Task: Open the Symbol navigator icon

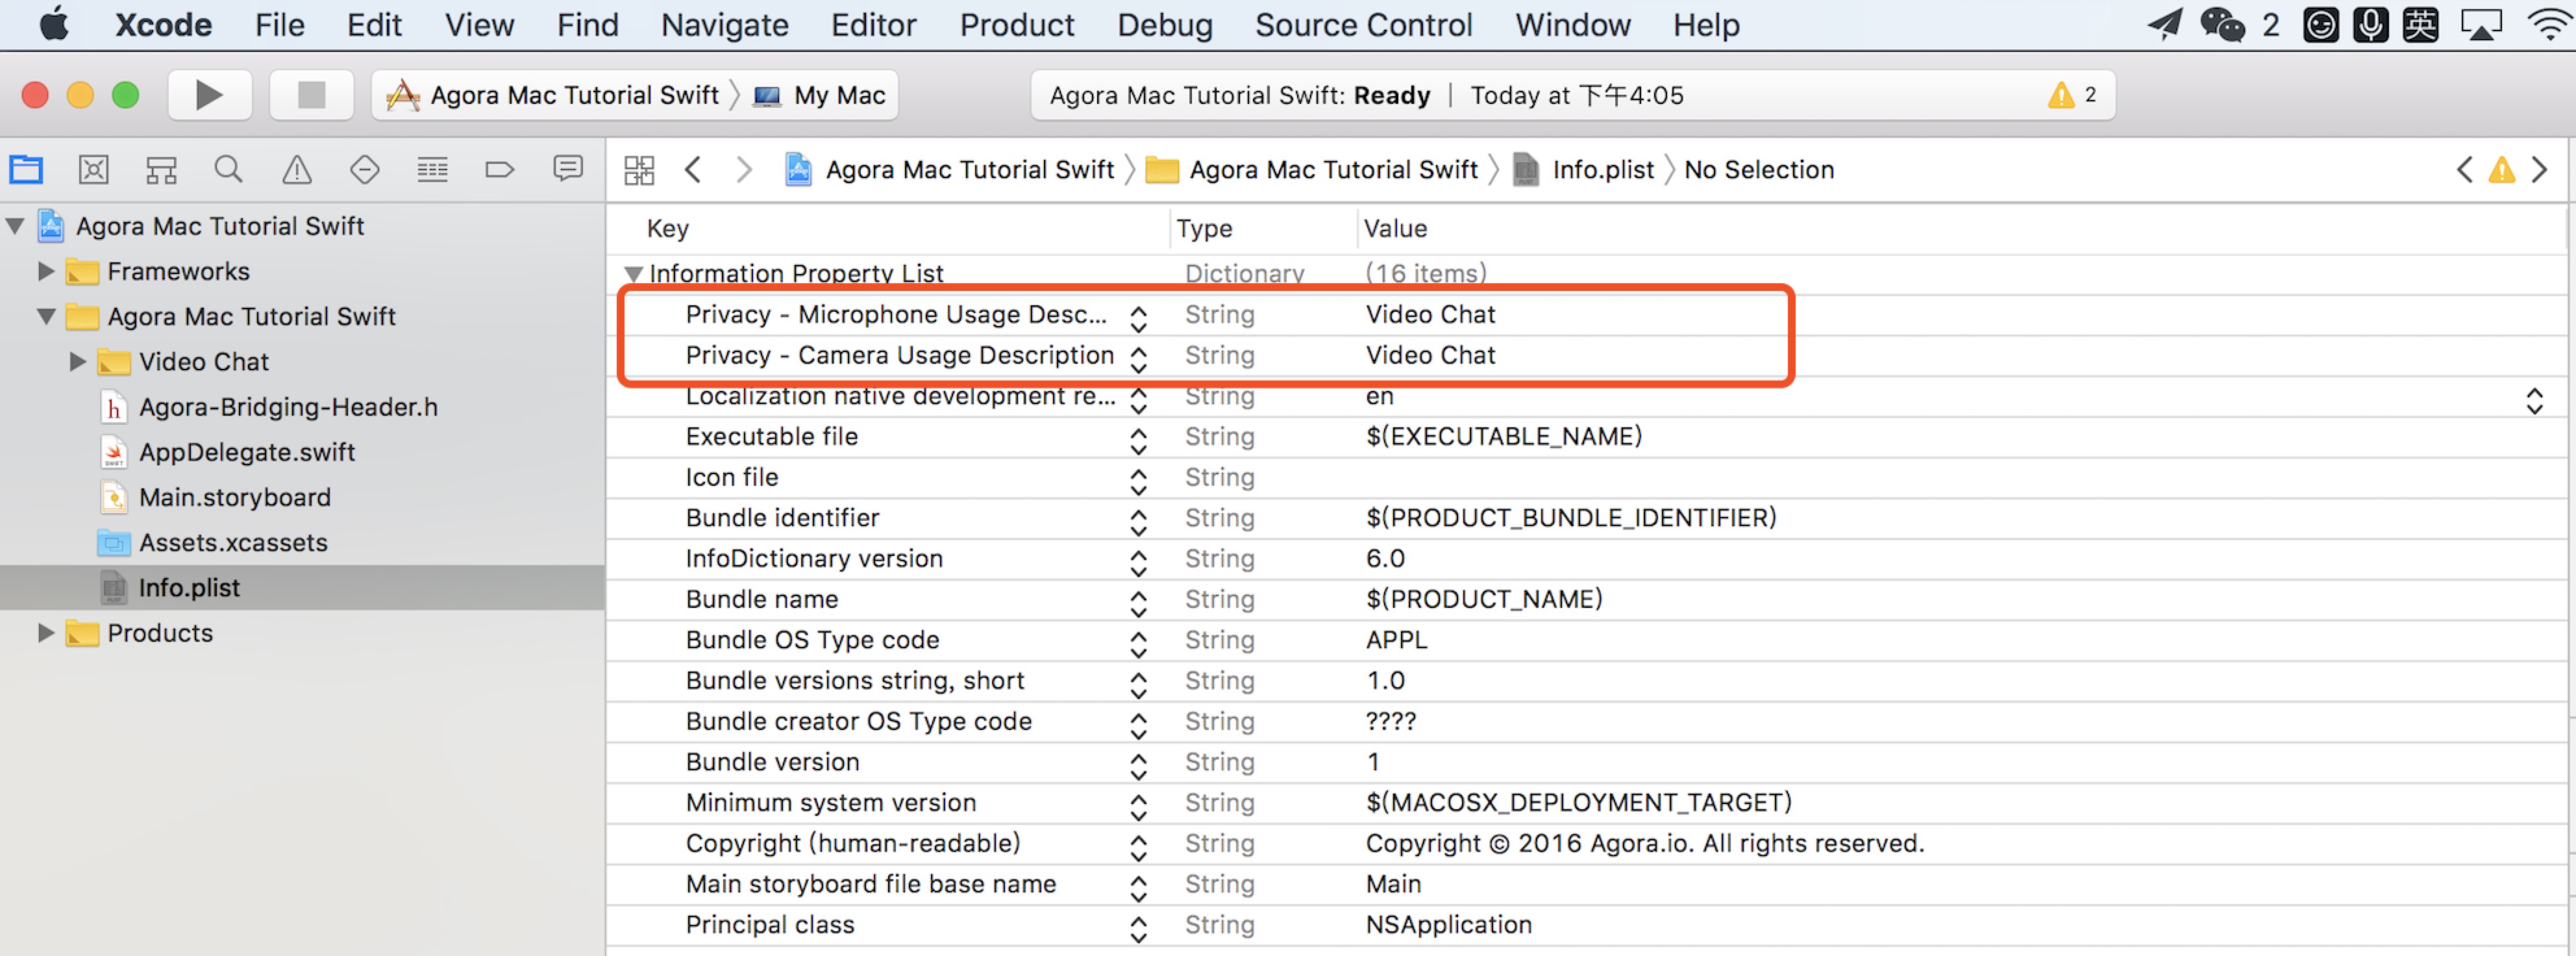Action: point(161,169)
